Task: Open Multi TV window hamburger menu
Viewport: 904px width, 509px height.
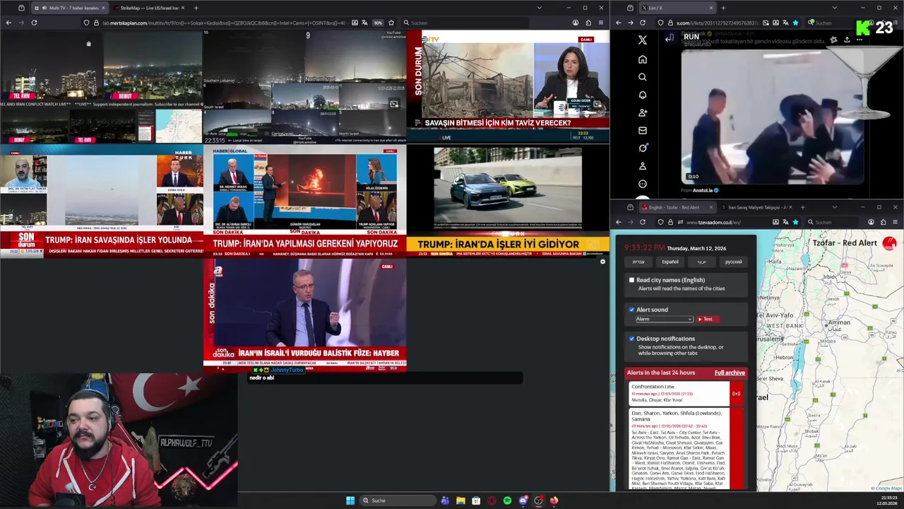Action: [601, 23]
